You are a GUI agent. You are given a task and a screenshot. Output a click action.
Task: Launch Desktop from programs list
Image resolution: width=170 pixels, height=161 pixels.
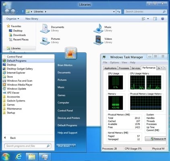pyautogui.click(x=28, y=65)
